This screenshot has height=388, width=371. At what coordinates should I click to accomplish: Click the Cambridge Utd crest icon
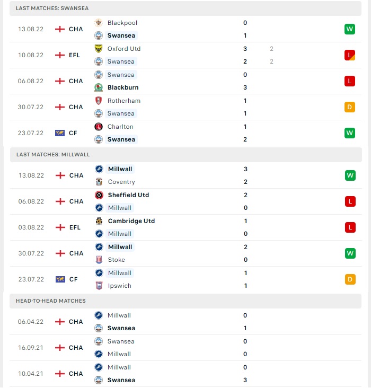pyautogui.click(x=99, y=221)
